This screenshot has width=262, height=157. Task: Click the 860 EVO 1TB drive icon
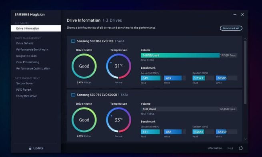(73, 41)
